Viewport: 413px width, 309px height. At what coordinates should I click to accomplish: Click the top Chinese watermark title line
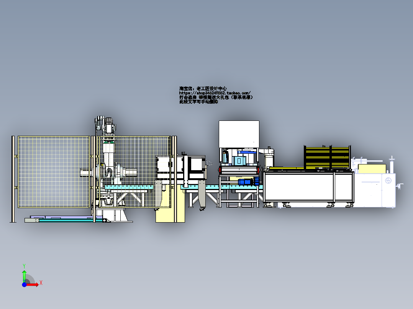[203, 88]
